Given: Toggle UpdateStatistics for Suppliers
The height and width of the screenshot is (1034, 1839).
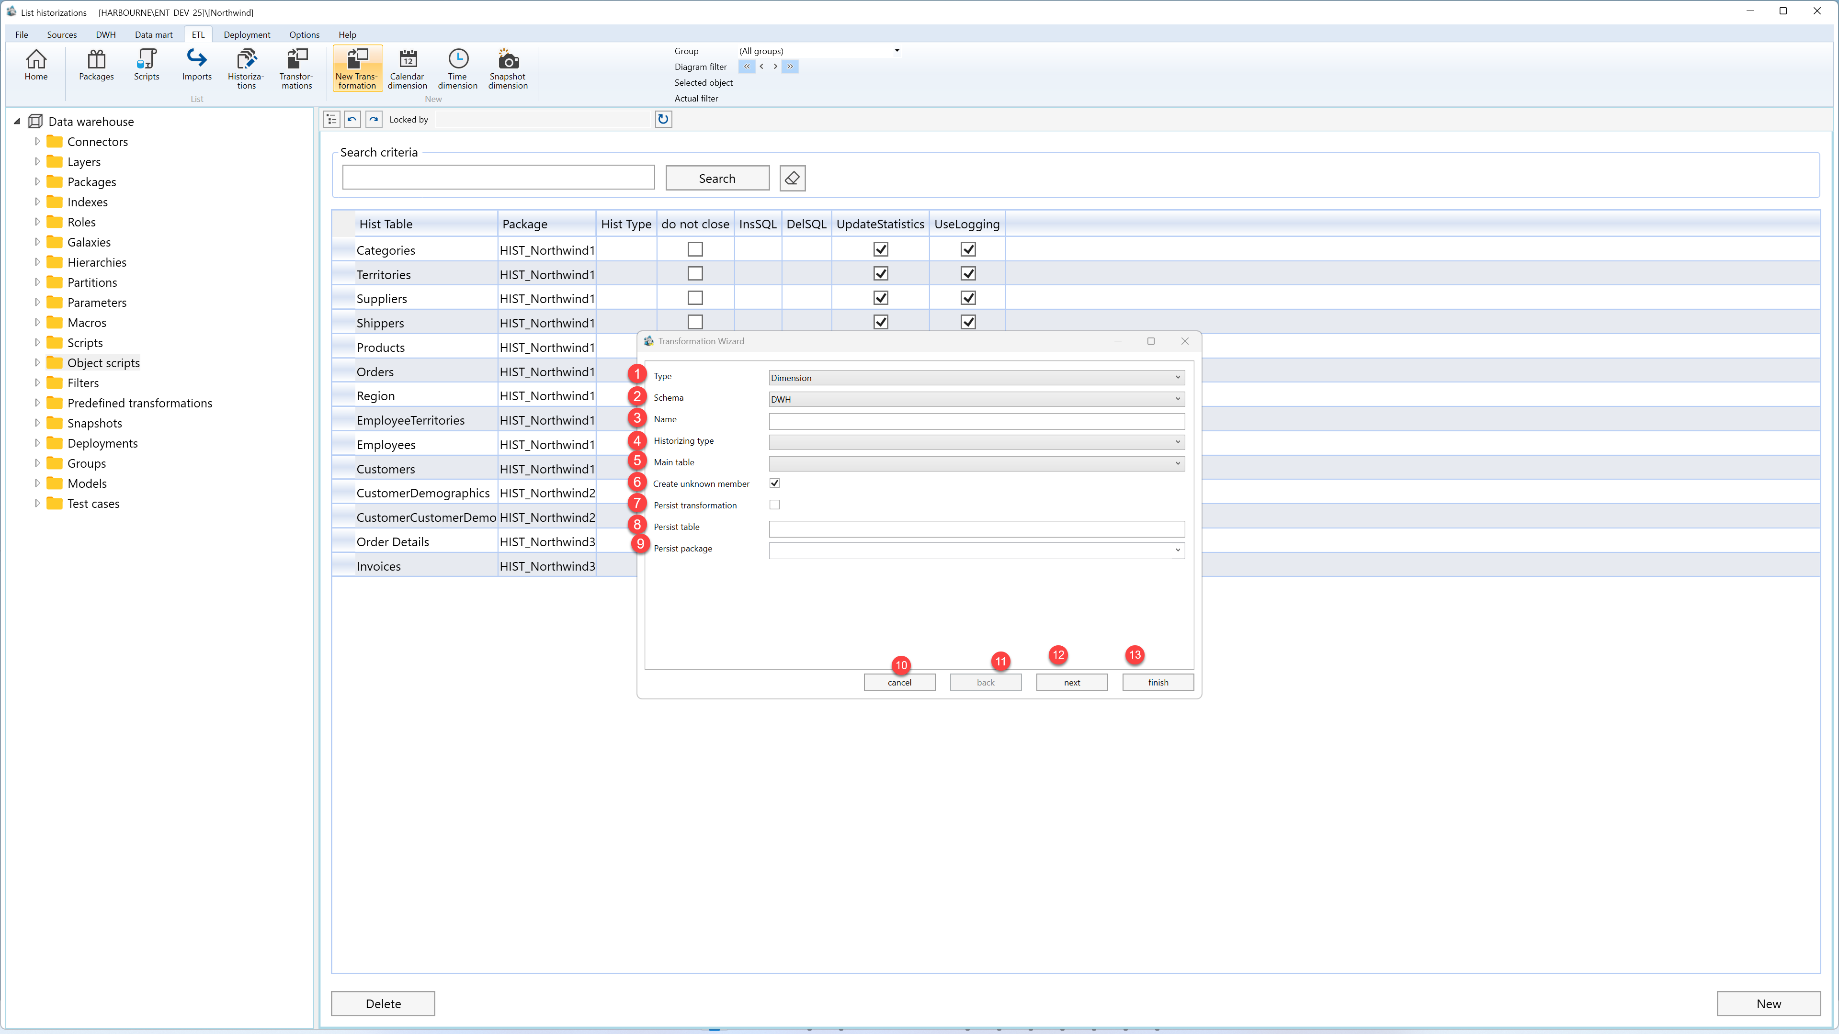Looking at the screenshot, I should [881, 298].
